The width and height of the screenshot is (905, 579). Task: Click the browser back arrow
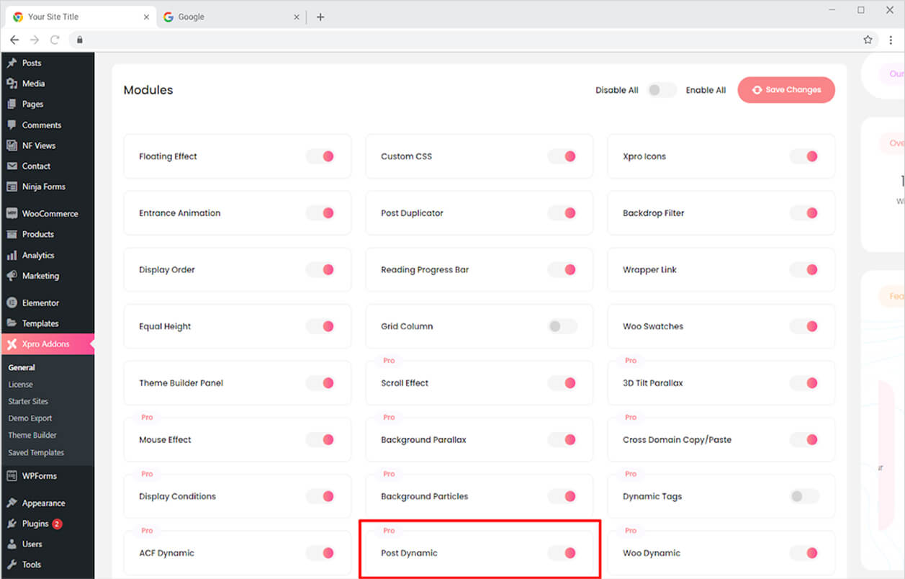pyautogui.click(x=14, y=40)
